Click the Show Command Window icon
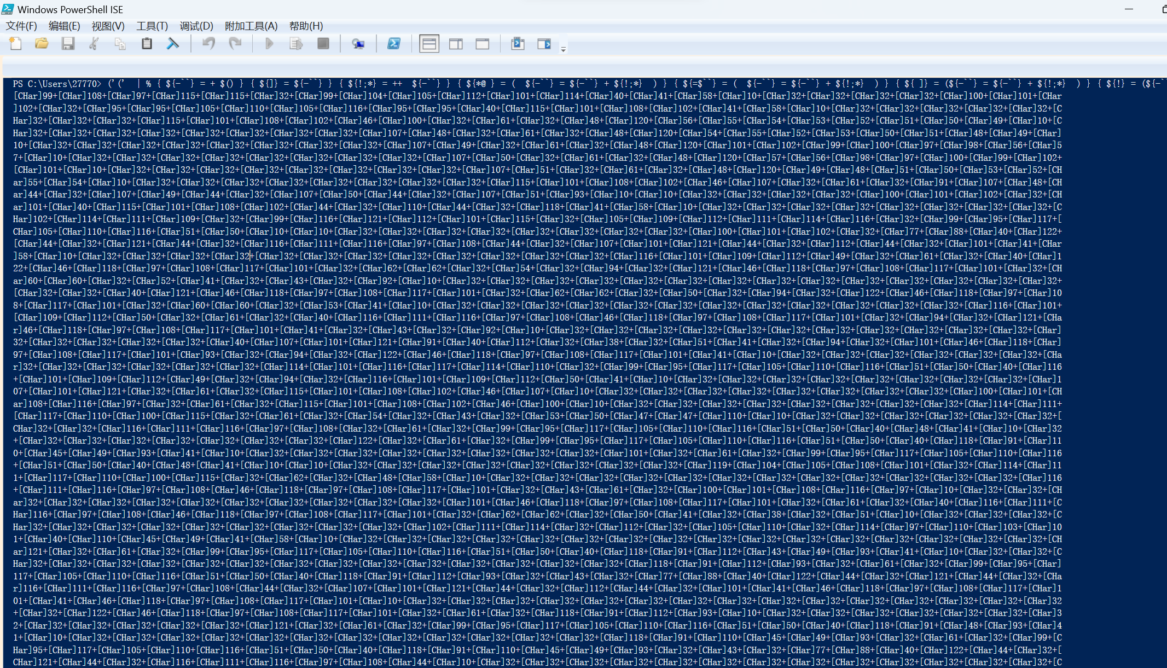The width and height of the screenshot is (1167, 668). coord(518,44)
